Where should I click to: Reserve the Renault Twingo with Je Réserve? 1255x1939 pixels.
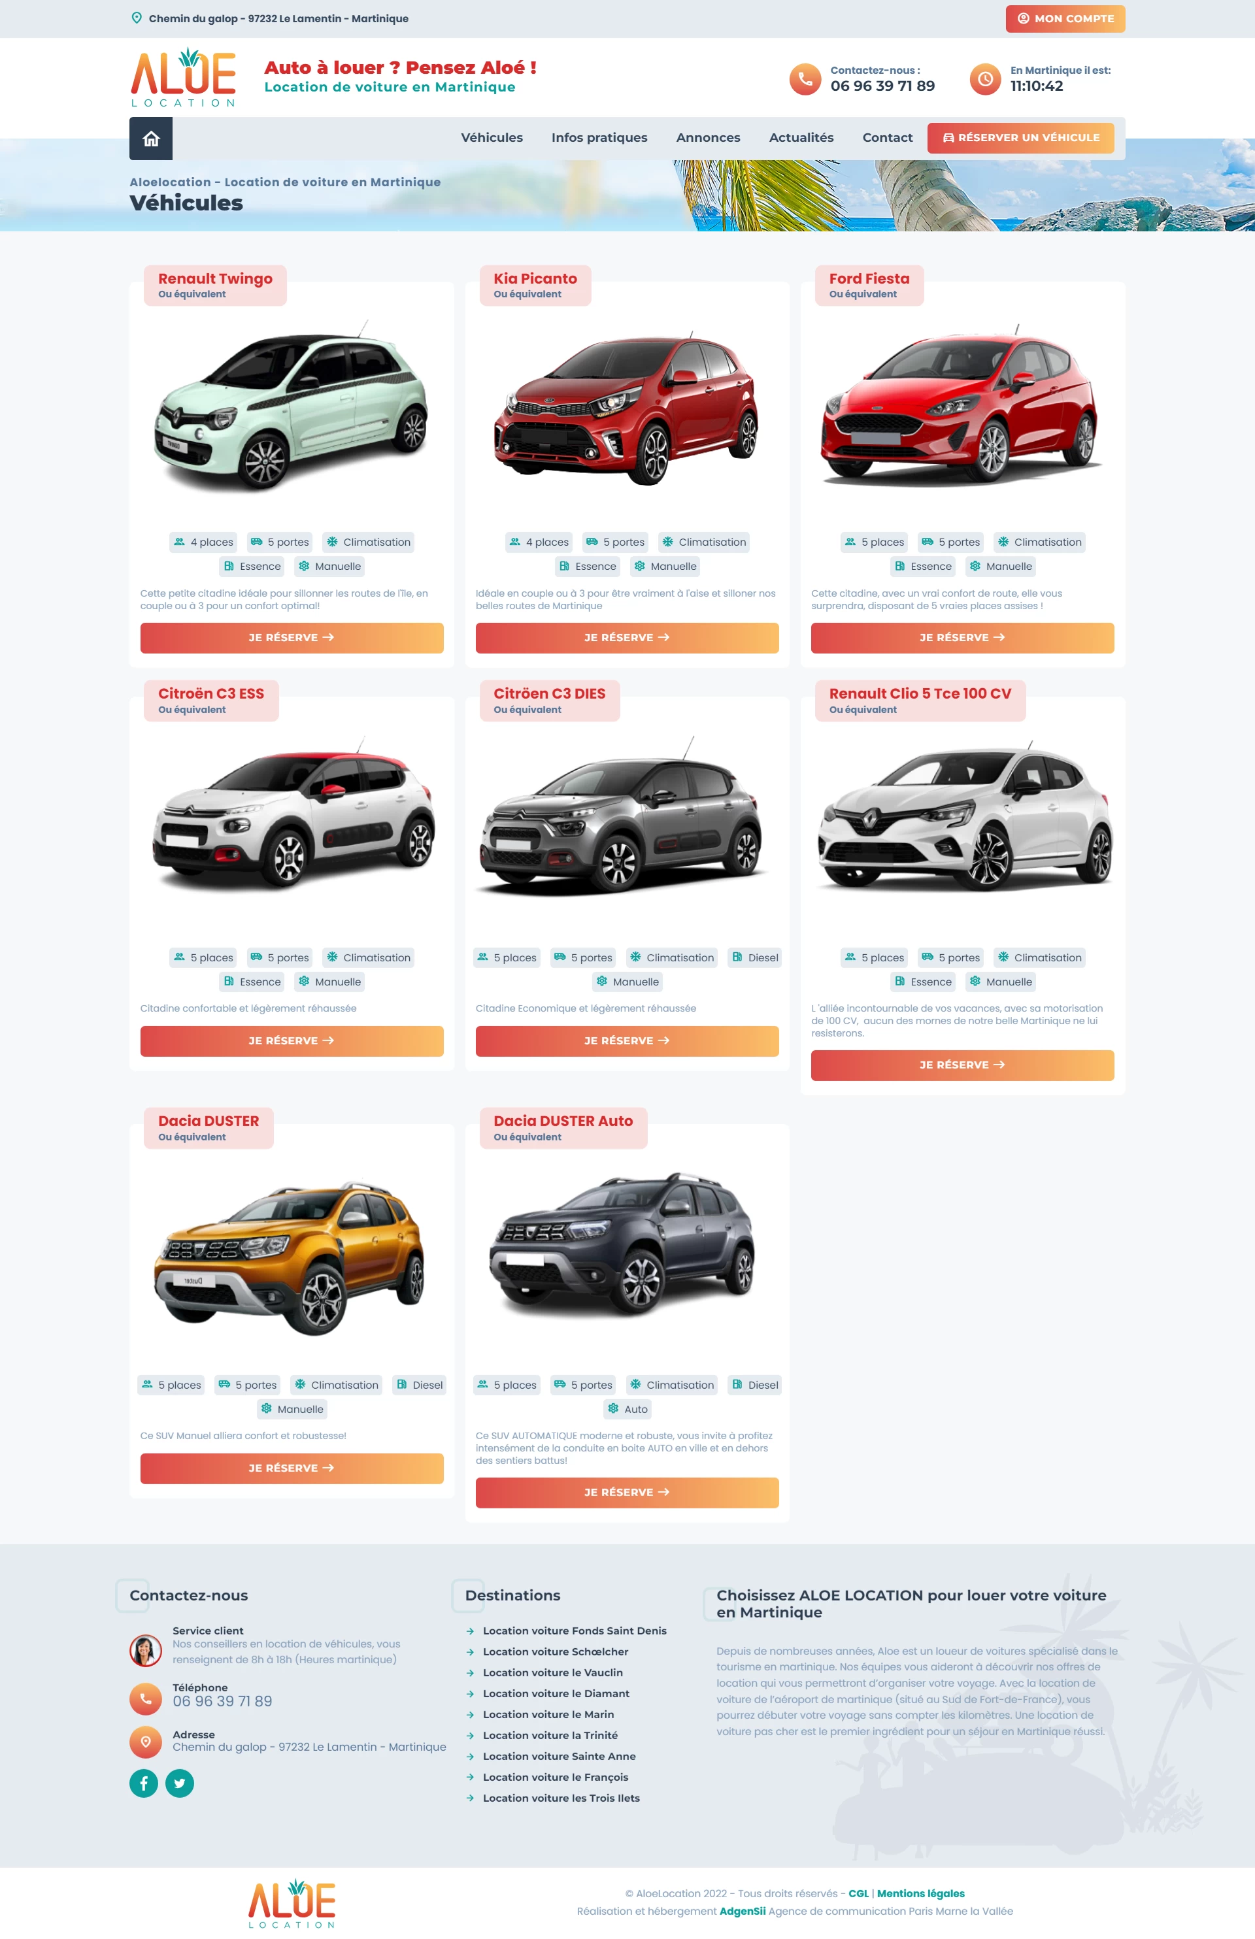[x=292, y=638]
